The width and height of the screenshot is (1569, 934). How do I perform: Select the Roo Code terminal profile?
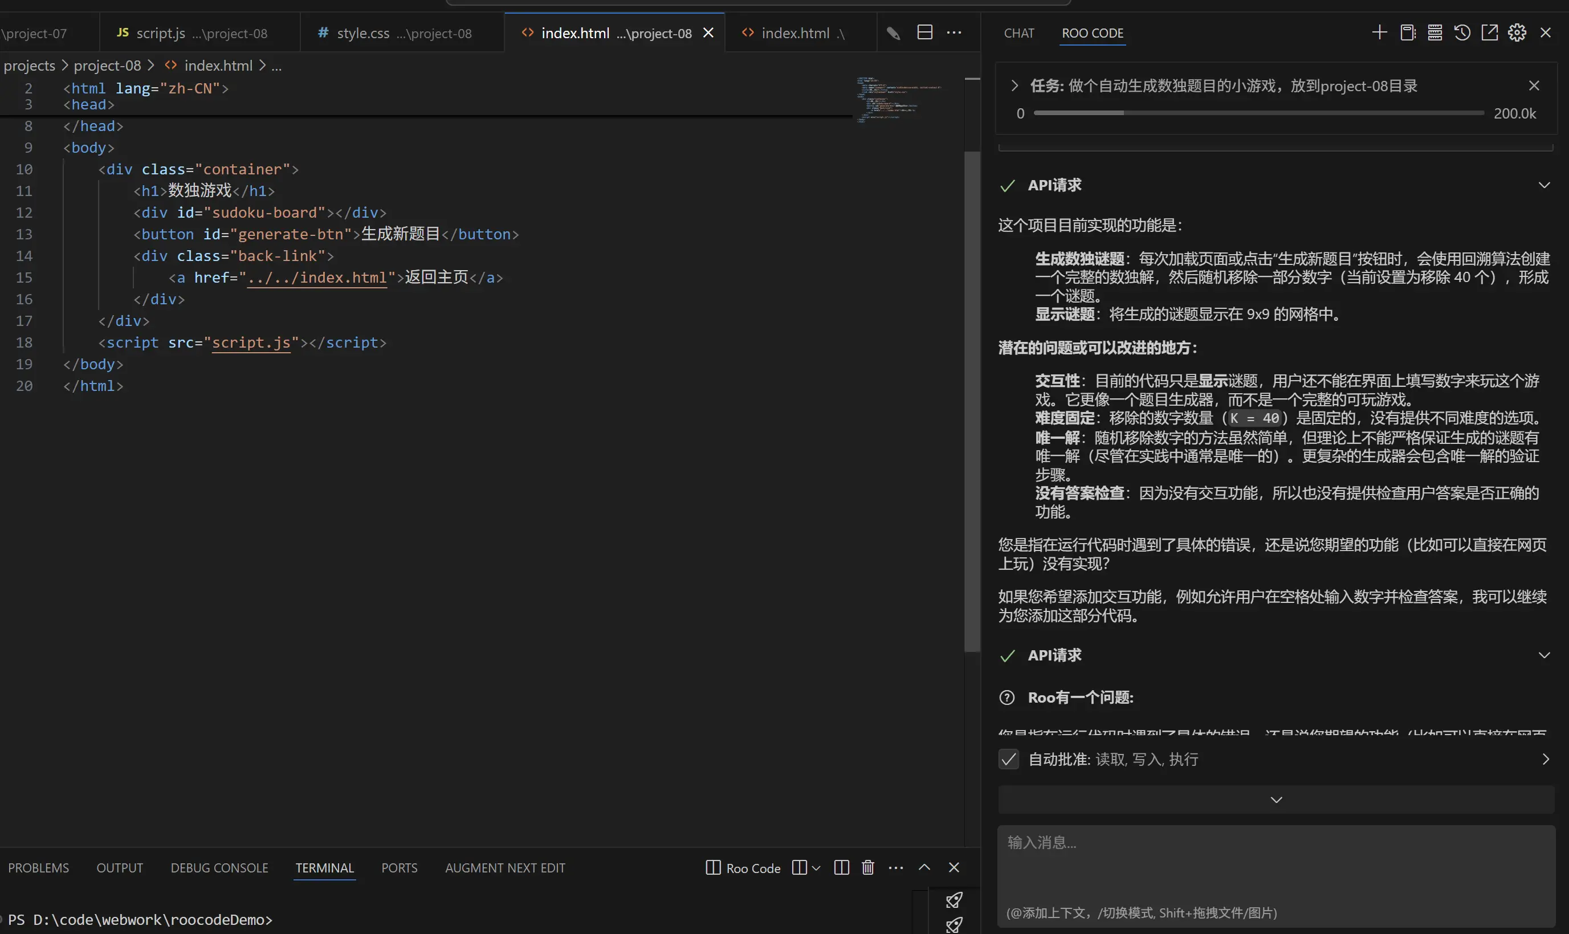tap(743, 868)
